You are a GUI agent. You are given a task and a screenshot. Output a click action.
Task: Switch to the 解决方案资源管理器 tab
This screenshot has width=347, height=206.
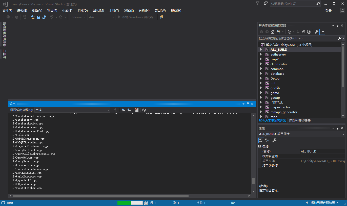pyautogui.click(x=272, y=121)
